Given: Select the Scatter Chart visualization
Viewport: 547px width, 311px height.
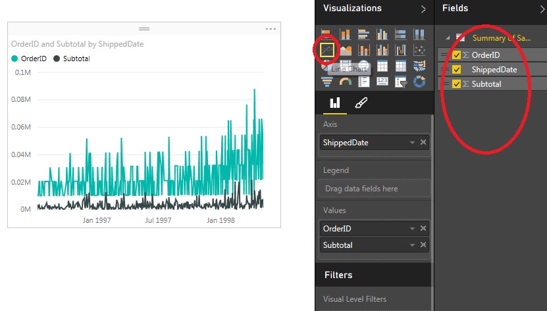Looking at the screenshot, I should [419, 51].
